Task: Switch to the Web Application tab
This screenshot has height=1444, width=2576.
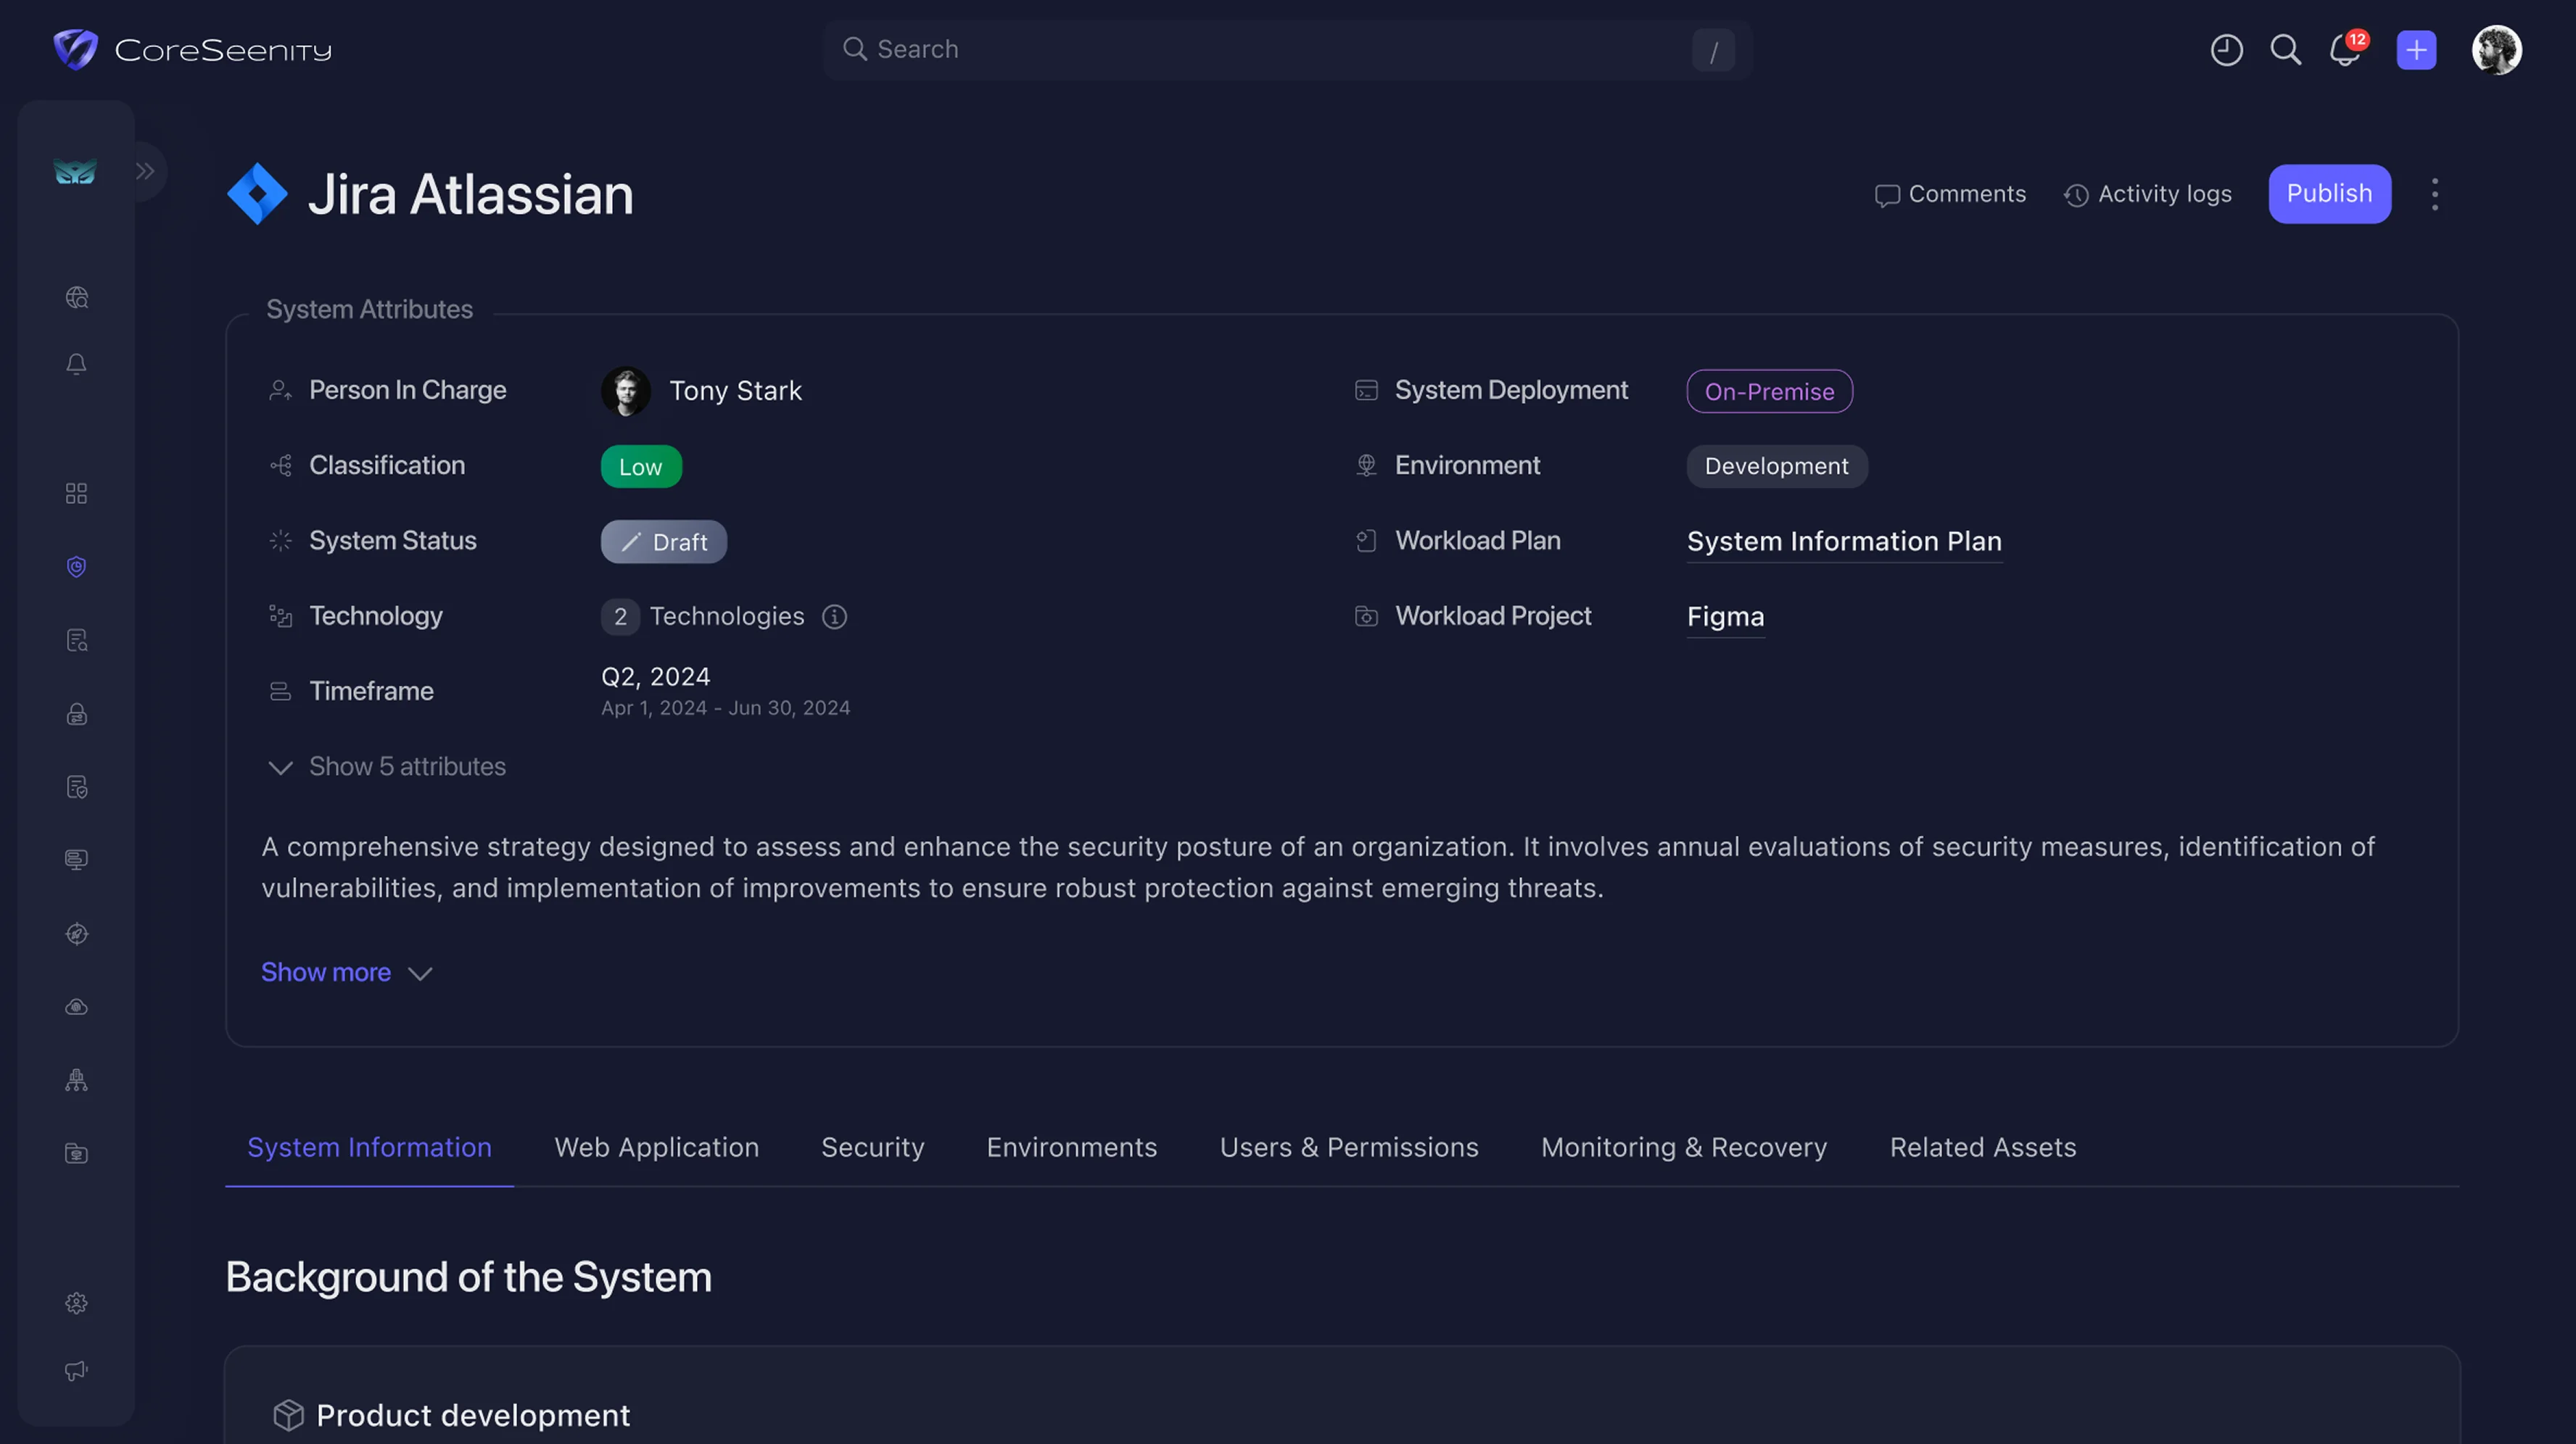Action: pos(656,1148)
